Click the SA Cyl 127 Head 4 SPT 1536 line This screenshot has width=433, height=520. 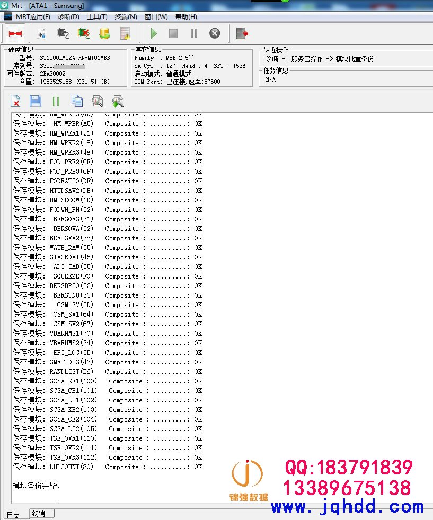click(x=190, y=66)
